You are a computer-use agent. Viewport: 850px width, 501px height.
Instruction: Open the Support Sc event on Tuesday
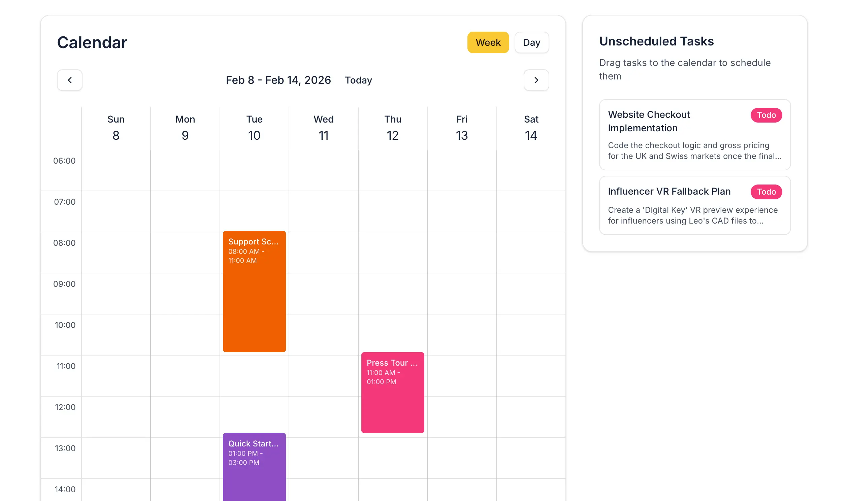254,290
